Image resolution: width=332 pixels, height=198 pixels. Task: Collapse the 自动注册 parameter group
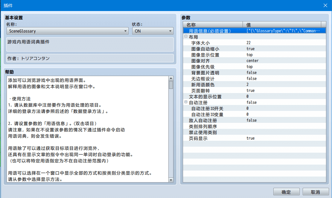(x=186, y=102)
